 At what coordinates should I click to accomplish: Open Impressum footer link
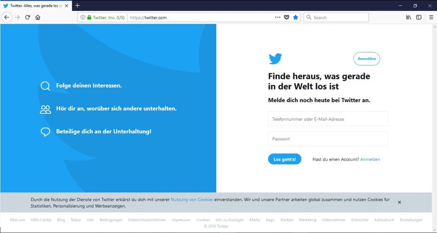pos(181,220)
